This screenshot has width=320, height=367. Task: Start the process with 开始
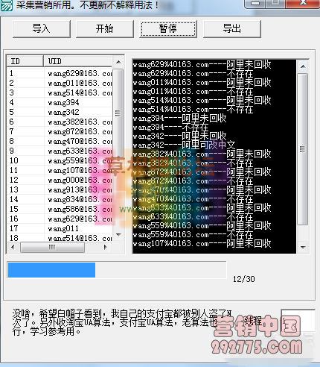105,29
